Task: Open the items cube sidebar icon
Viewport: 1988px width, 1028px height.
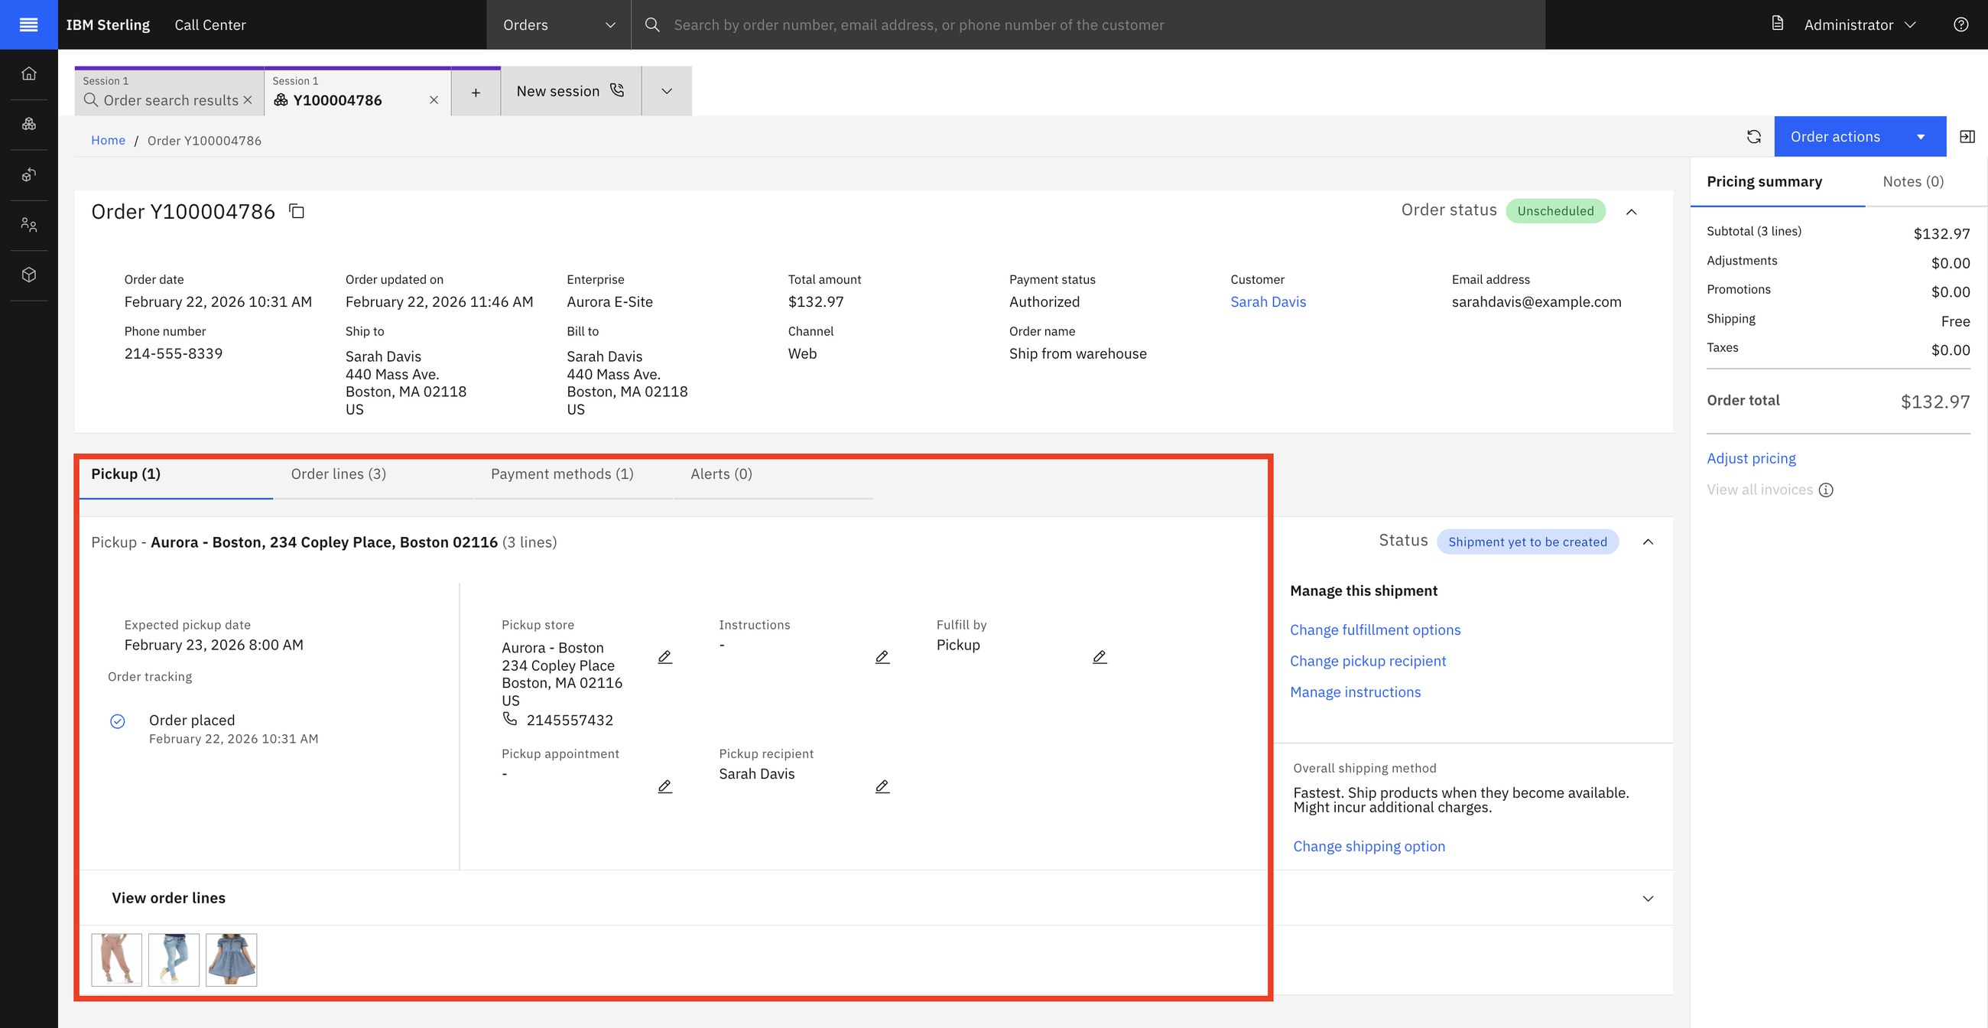Action: click(x=28, y=275)
